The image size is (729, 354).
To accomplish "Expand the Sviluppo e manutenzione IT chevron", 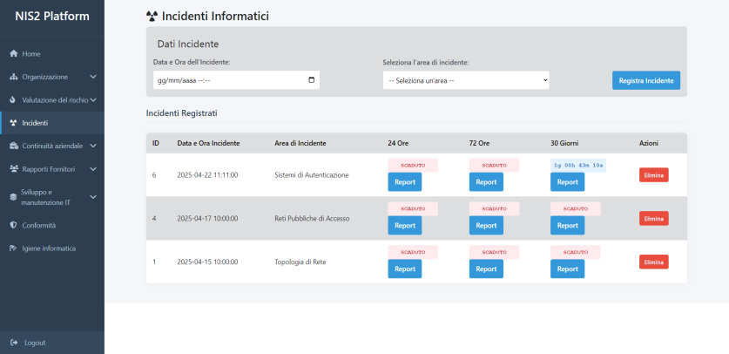I will (93, 197).
